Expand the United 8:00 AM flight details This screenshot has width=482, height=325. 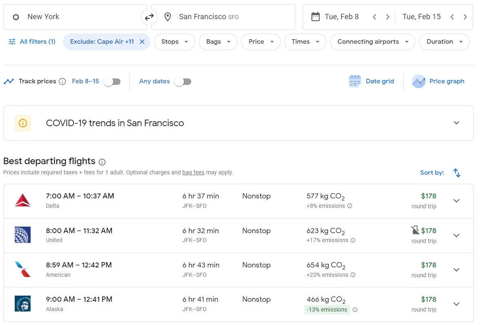pos(457,235)
